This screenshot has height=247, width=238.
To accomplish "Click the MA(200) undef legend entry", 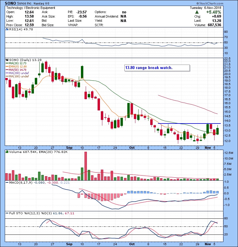I will click(17, 73).
